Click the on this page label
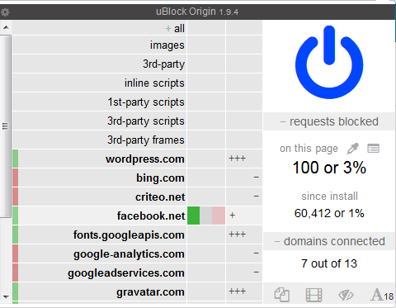The height and width of the screenshot is (308, 396). click(x=309, y=149)
